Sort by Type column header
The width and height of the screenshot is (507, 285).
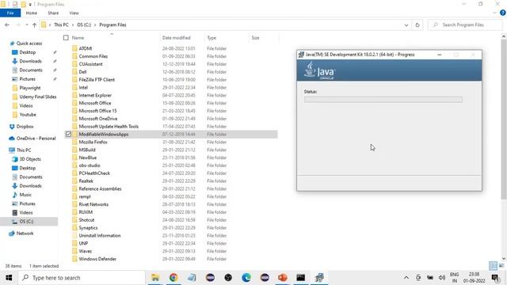[212, 38]
